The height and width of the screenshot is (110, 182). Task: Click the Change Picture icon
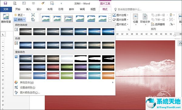pyautogui.click(x=33, y=20)
